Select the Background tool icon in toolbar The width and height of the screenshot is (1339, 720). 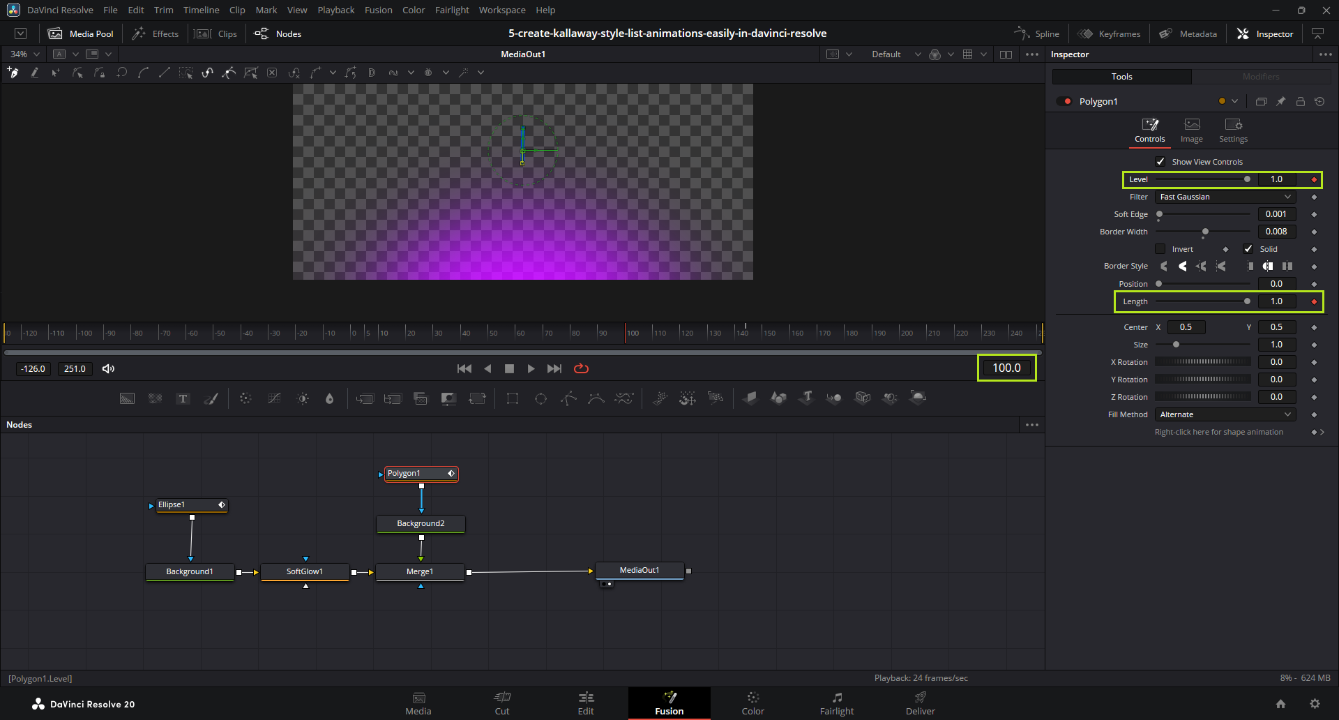point(127,398)
